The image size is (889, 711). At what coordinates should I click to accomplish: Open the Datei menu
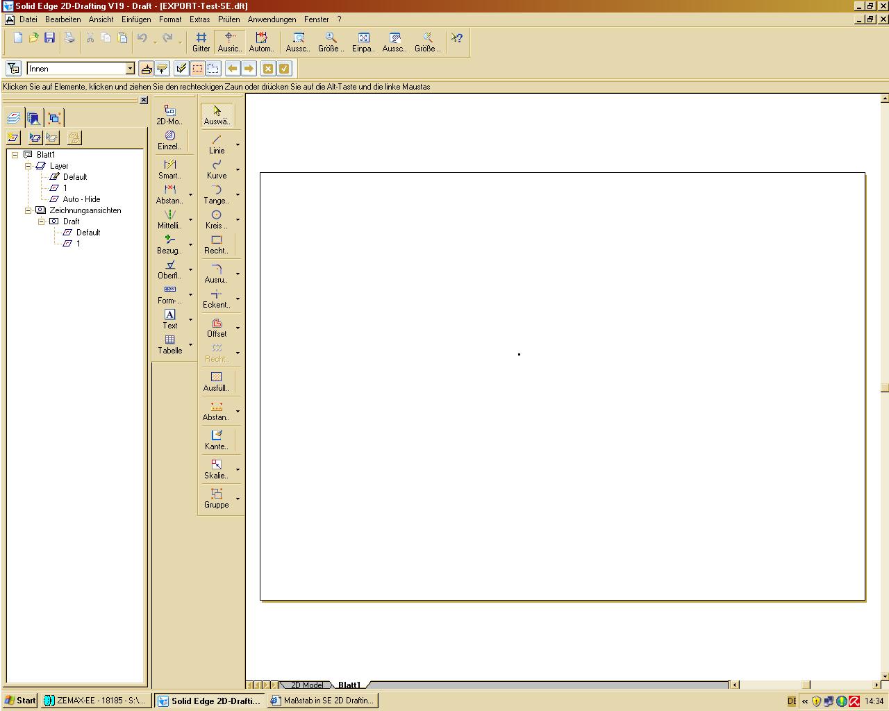(x=28, y=19)
